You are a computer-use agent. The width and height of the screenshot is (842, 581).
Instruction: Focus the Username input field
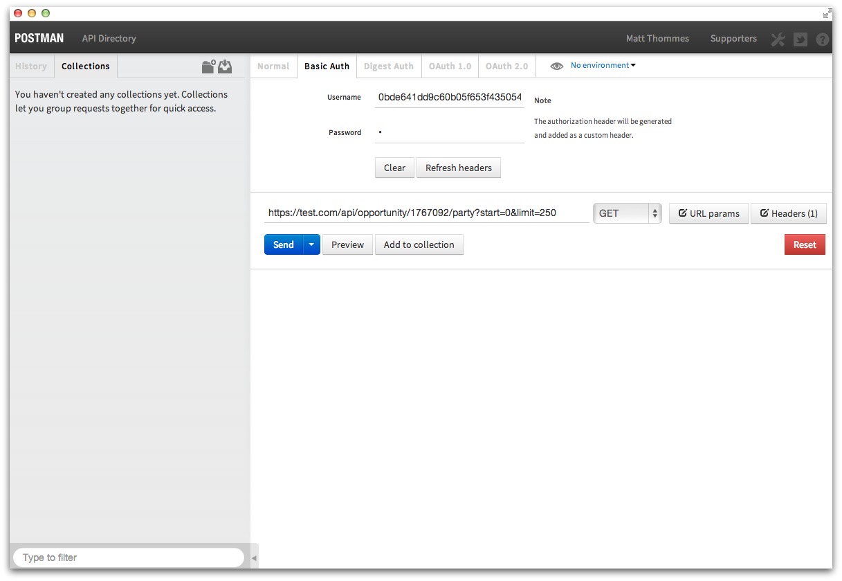point(450,98)
